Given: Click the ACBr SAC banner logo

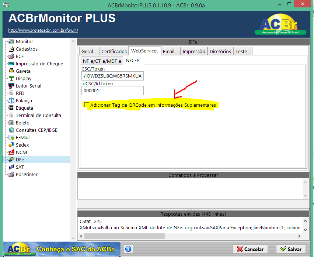Looking at the screenshot, I should pyautogui.click(x=62, y=249).
